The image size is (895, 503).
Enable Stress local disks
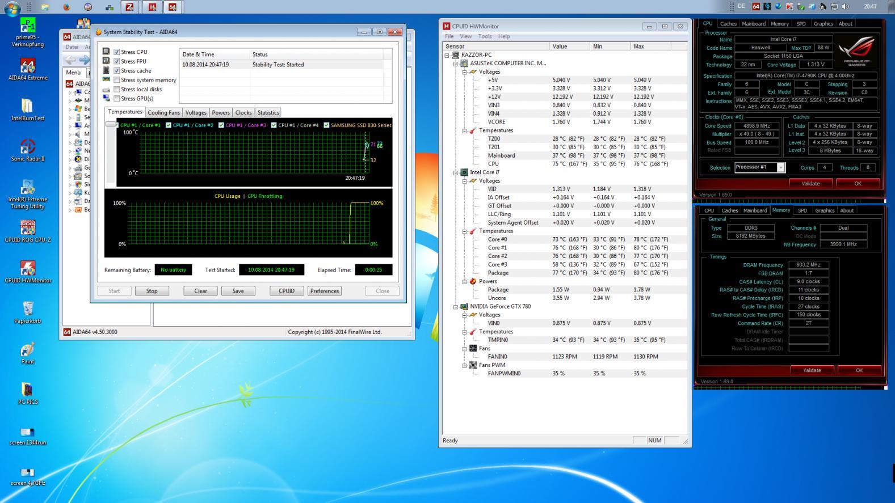tap(117, 89)
